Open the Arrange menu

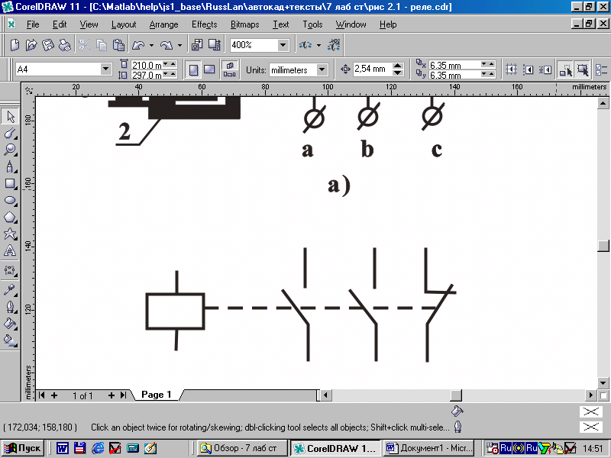tap(163, 24)
